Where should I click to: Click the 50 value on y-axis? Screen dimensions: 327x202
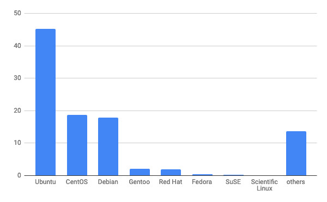17,13
